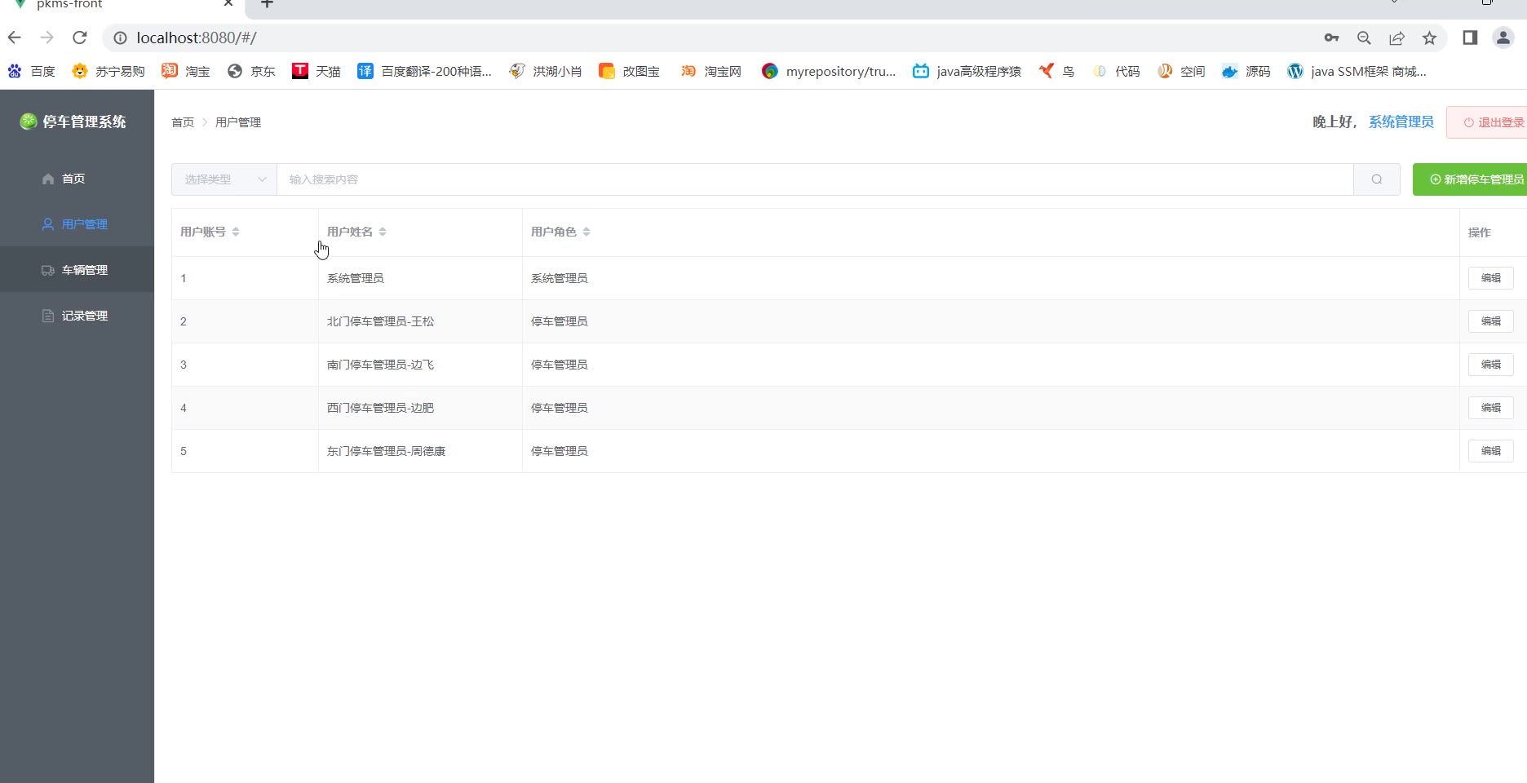This screenshot has height=783, width=1527.
Task: Click the 输入搜索内容 search field
Action: point(815,179)
